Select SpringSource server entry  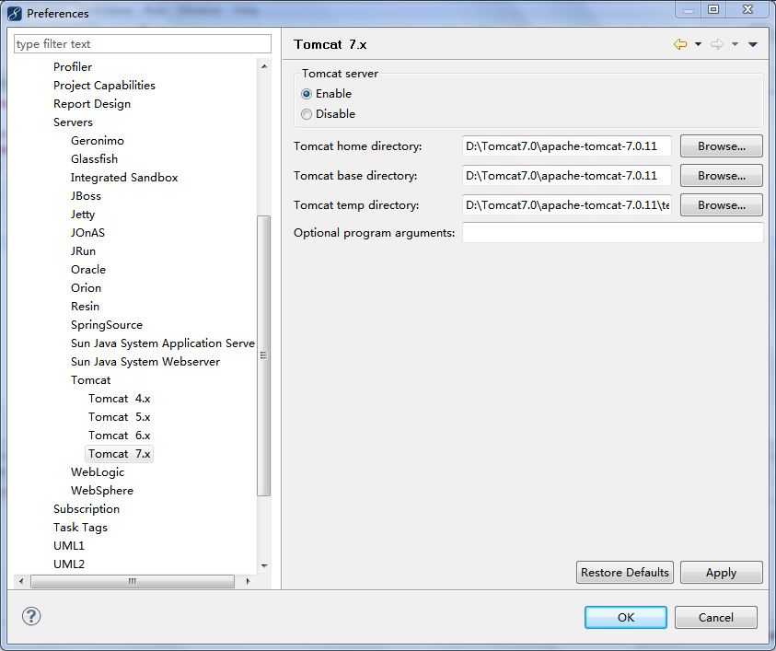[107, 325]
